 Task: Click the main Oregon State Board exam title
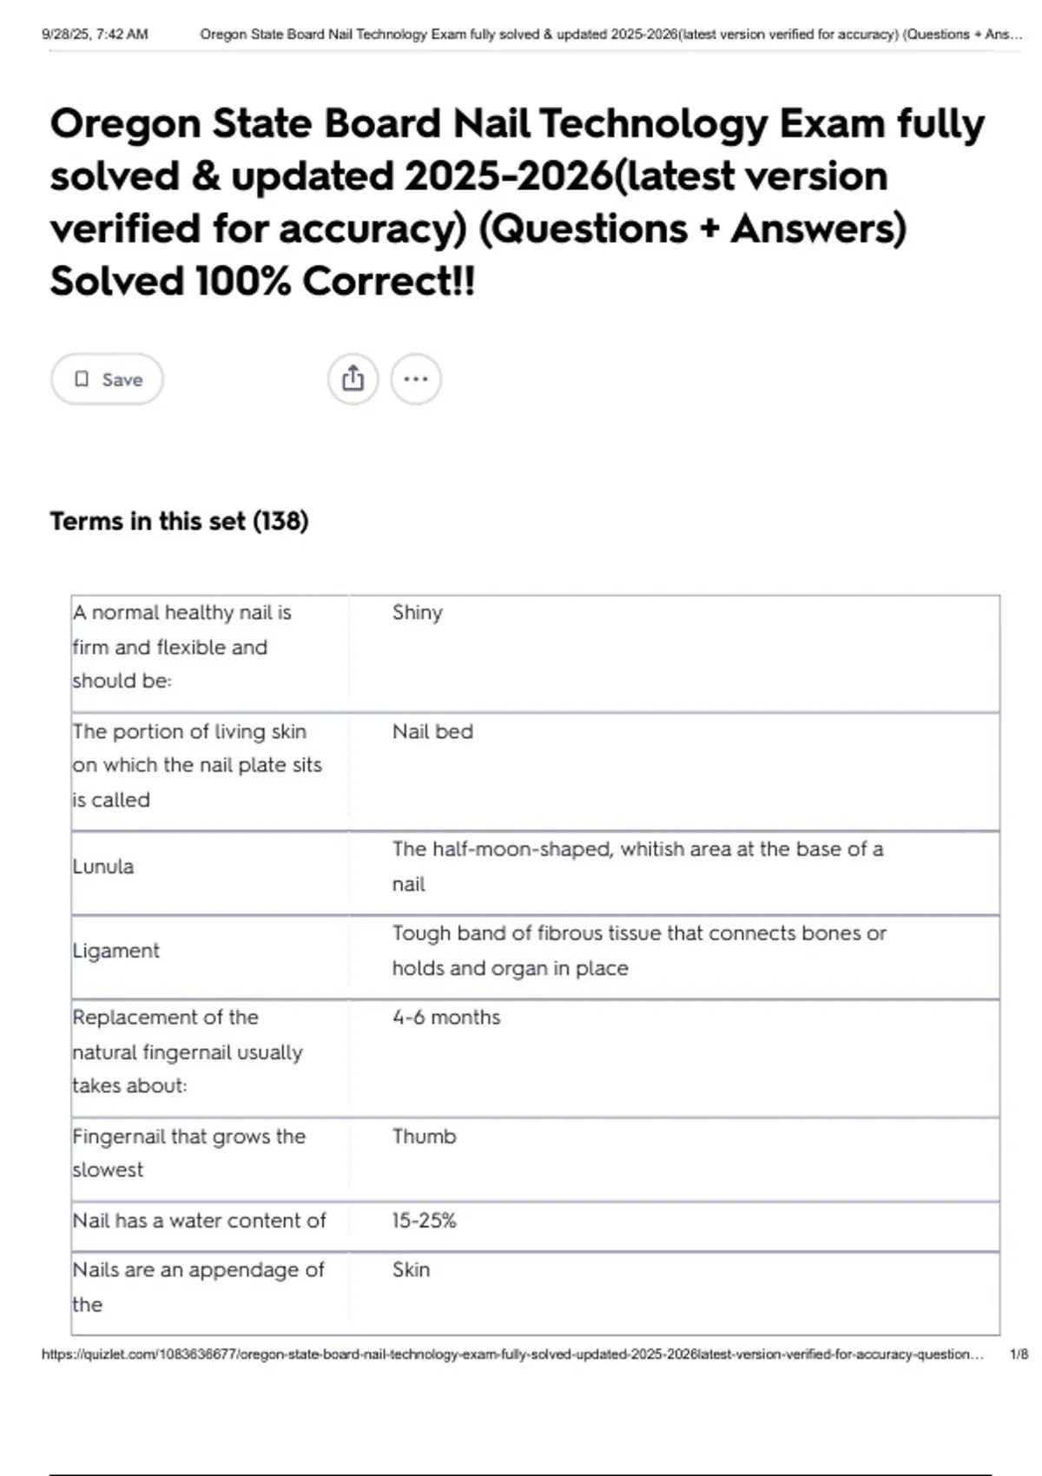pos(517,201)
